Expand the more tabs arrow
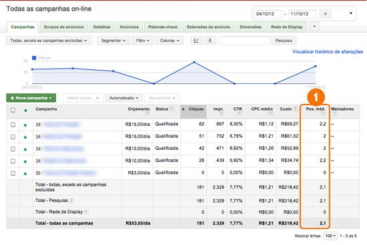The image size is (367, 245). 314,27
